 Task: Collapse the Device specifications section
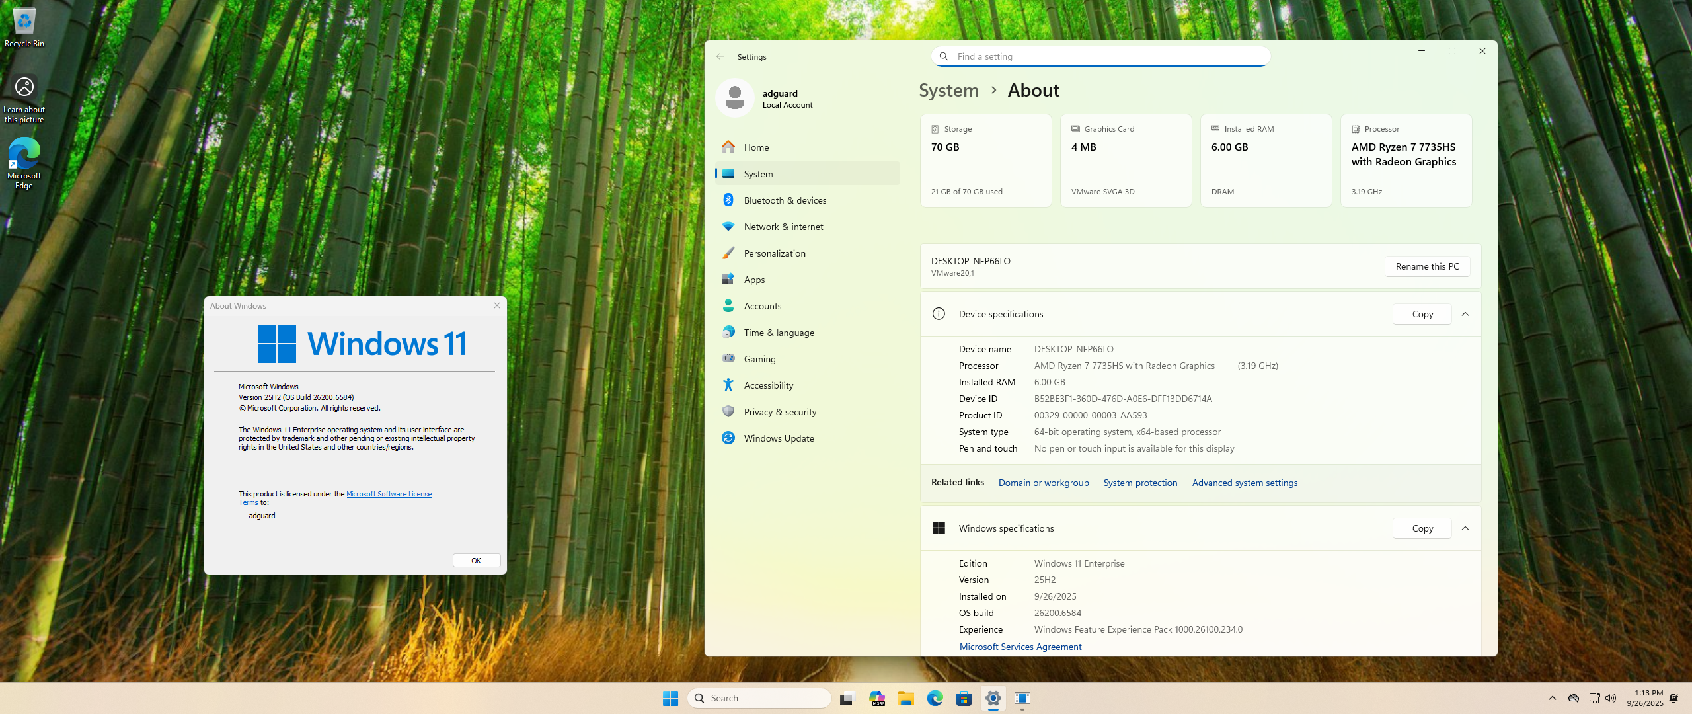pyautogui.click(x=1465, y=314)
